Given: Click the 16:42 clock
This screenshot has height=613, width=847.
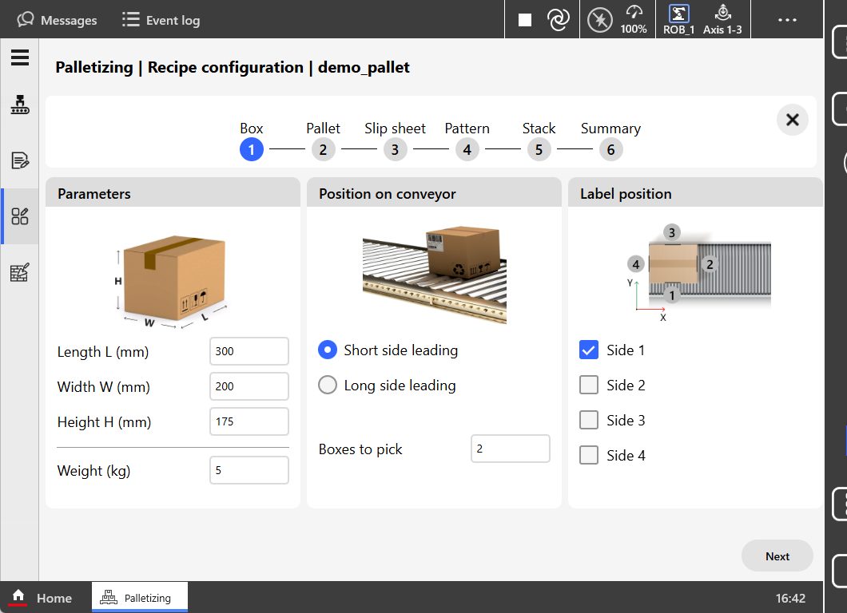Looking at the screenshot, I should (x=790, y=598).
